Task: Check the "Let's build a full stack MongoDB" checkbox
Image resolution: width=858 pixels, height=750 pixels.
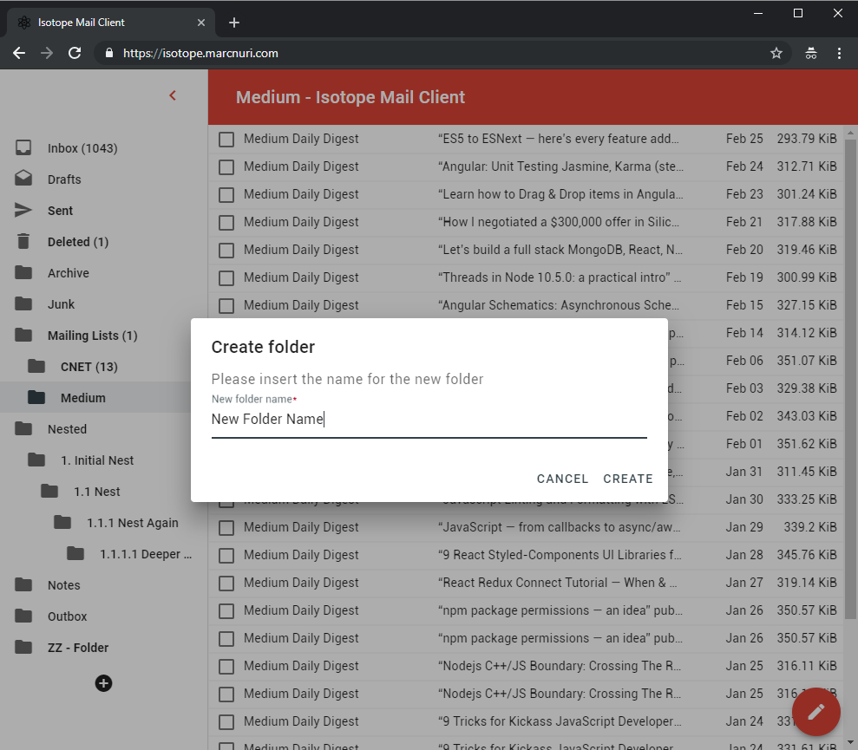Action: tap(226, 250)
